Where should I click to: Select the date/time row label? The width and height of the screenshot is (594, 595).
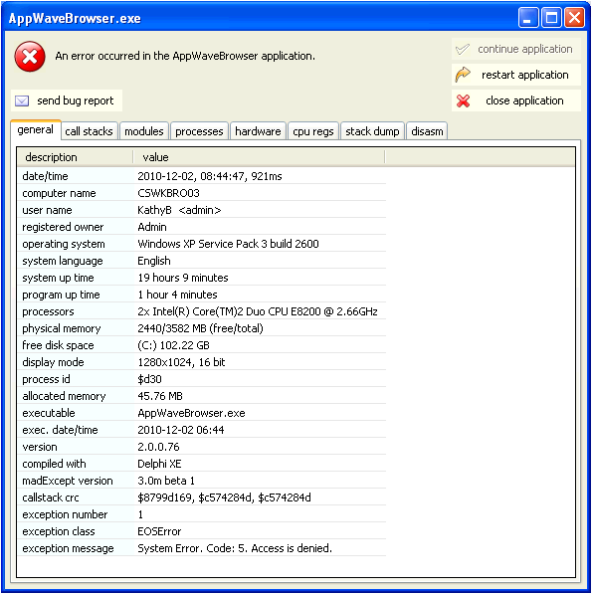(45, 176)
